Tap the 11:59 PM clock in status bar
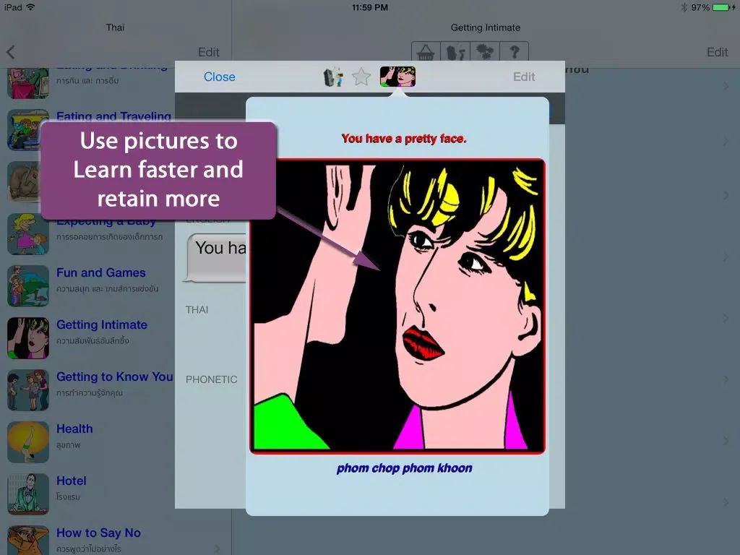The width and height of the screenshot is (740, 555). [x=370, y=7]
